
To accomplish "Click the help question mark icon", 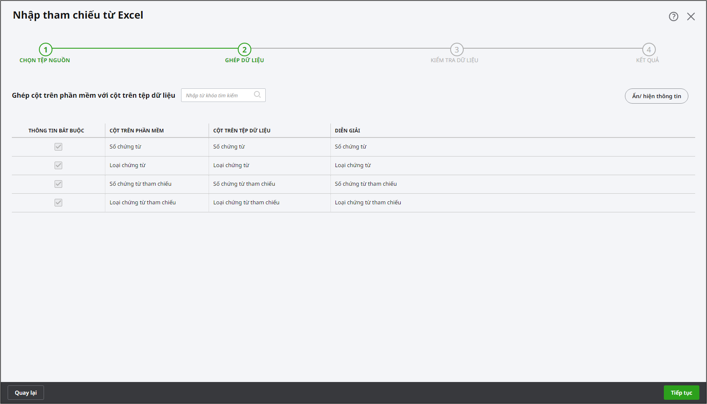I will coord(673,16).
